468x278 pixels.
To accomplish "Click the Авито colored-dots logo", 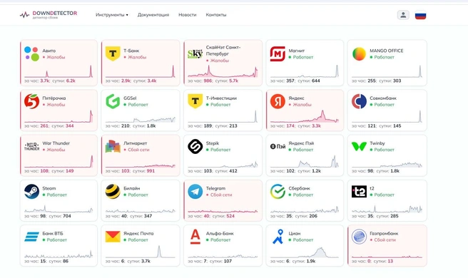I will [31, 53].
